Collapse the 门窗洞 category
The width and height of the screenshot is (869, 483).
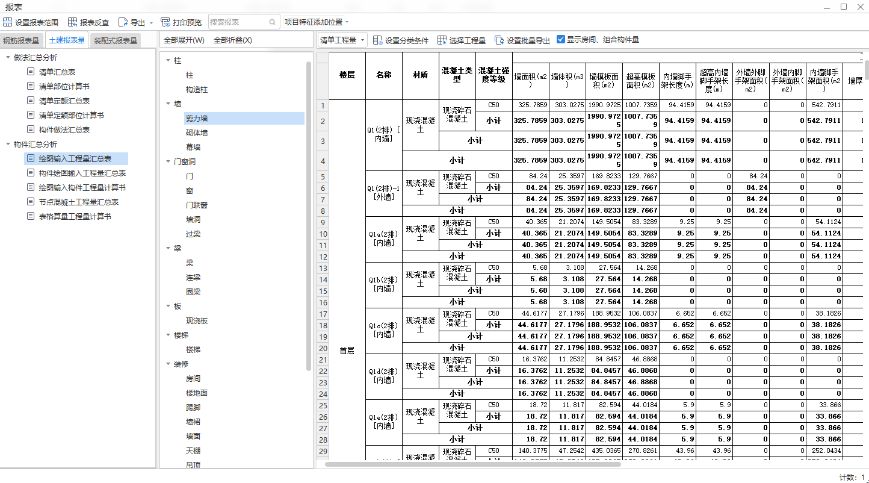(x=168, y=161)
